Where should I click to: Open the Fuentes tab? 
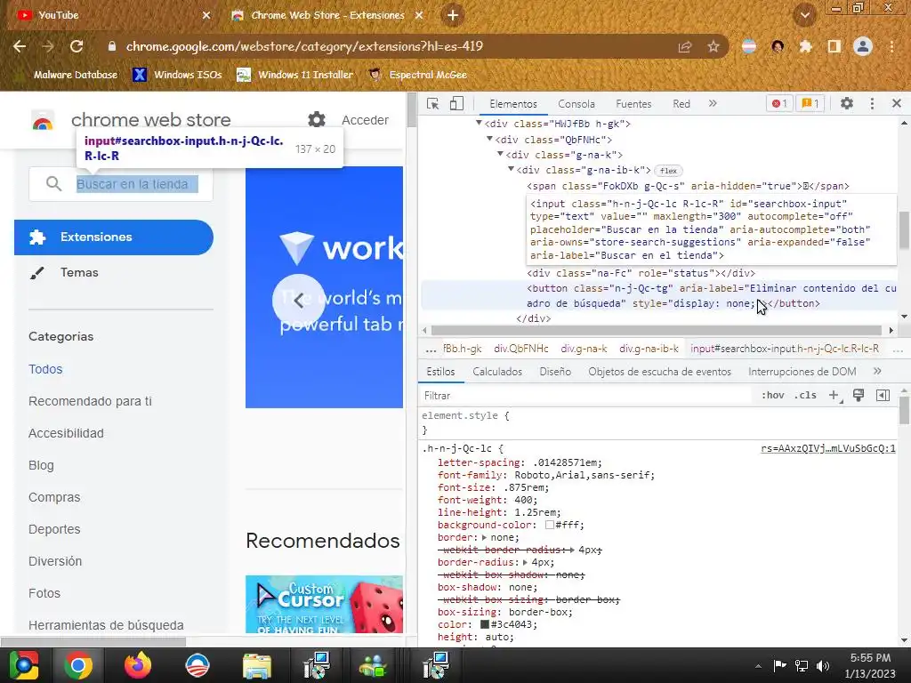click(633, 104)
